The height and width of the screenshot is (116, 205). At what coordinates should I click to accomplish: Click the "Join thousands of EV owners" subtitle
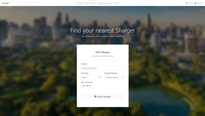pos(103,36)
